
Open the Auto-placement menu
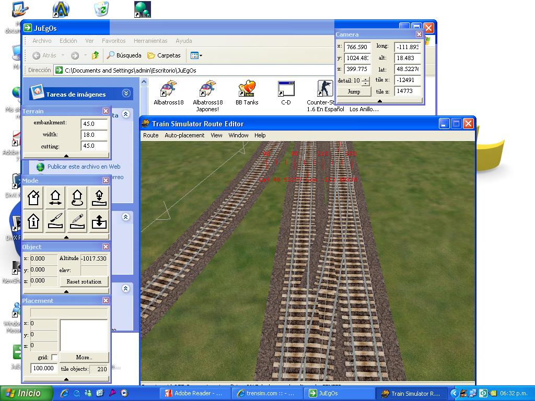coord(184,135)
